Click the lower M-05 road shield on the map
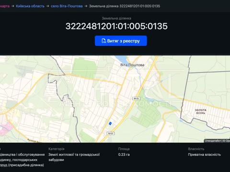The width and height of the screenshot is (230, 172). click(111, 133)
